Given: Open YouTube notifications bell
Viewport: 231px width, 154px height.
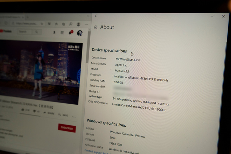Looking at the screenshot, I should pyautogui.click(x=70, y=33).
